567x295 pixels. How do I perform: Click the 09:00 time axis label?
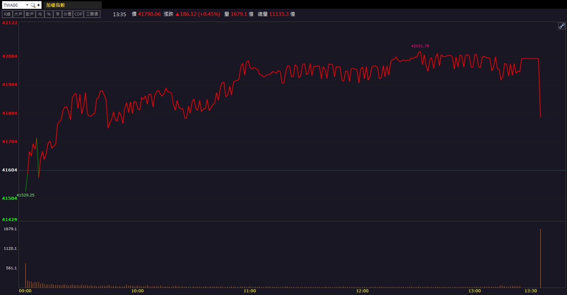pyautogui.click(x=25, y=291)
